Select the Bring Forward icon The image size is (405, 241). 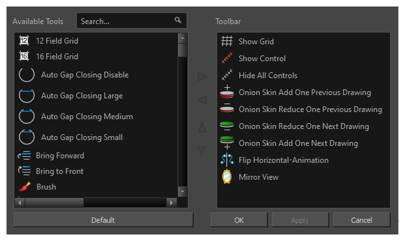24,156
